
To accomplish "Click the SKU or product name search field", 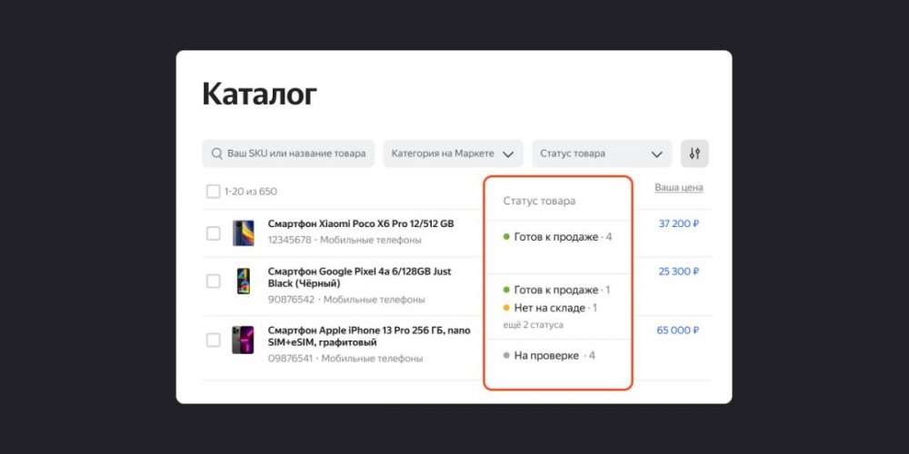I will pos(295,153).
